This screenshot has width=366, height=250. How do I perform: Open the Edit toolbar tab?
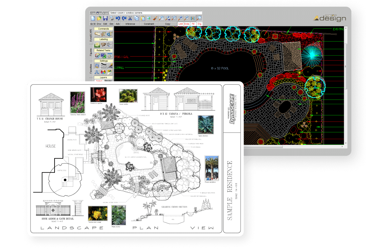pos(105,24)
